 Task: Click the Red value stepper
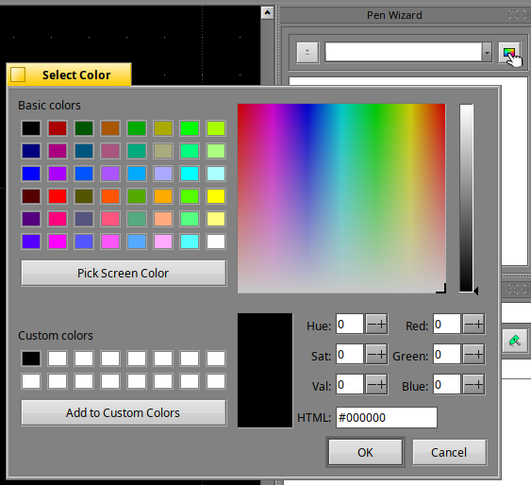pyautogui.click(x=473, y=325)
